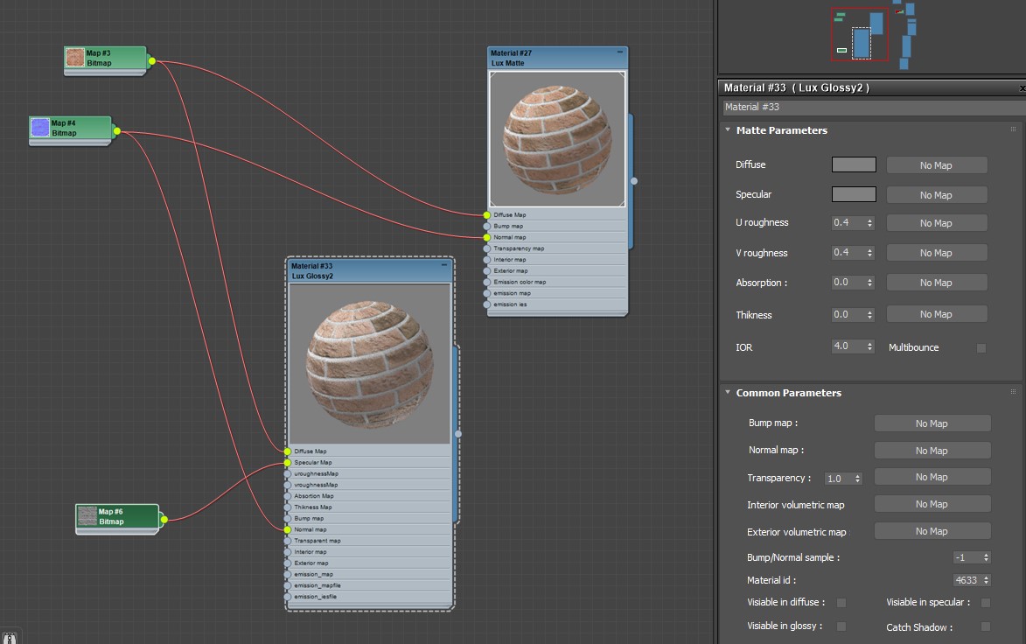The height and width of the screenshot is (644, 1026).
Task: Select the Map #4 normal bitmap node icon
Action: coord(40,128)
